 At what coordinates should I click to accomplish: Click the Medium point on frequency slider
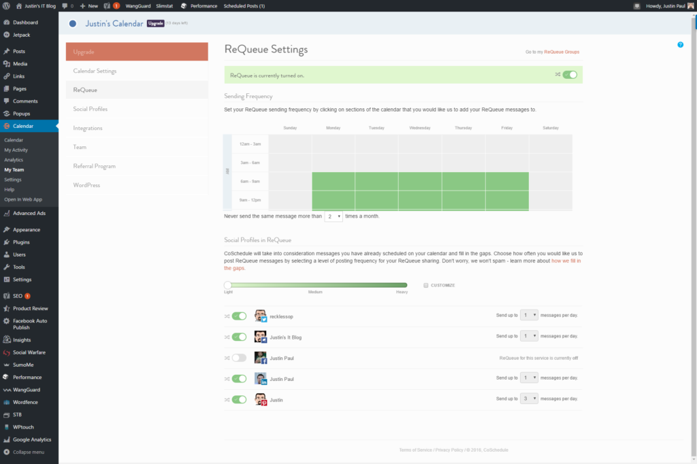coord(316,285)
